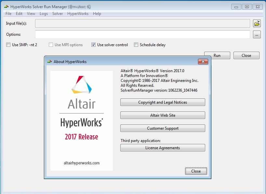Enable the Schedule delay checkbox

click(x=136, y=45)
